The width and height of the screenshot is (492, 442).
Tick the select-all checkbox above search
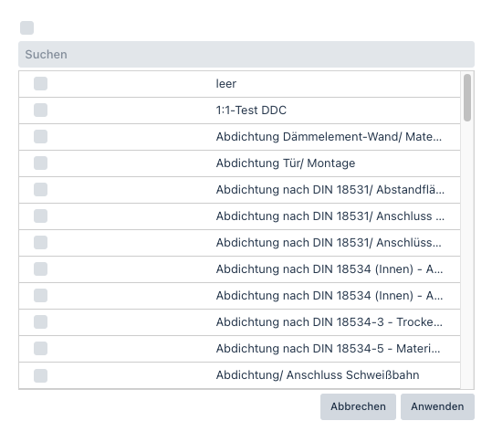click(27, 28)
